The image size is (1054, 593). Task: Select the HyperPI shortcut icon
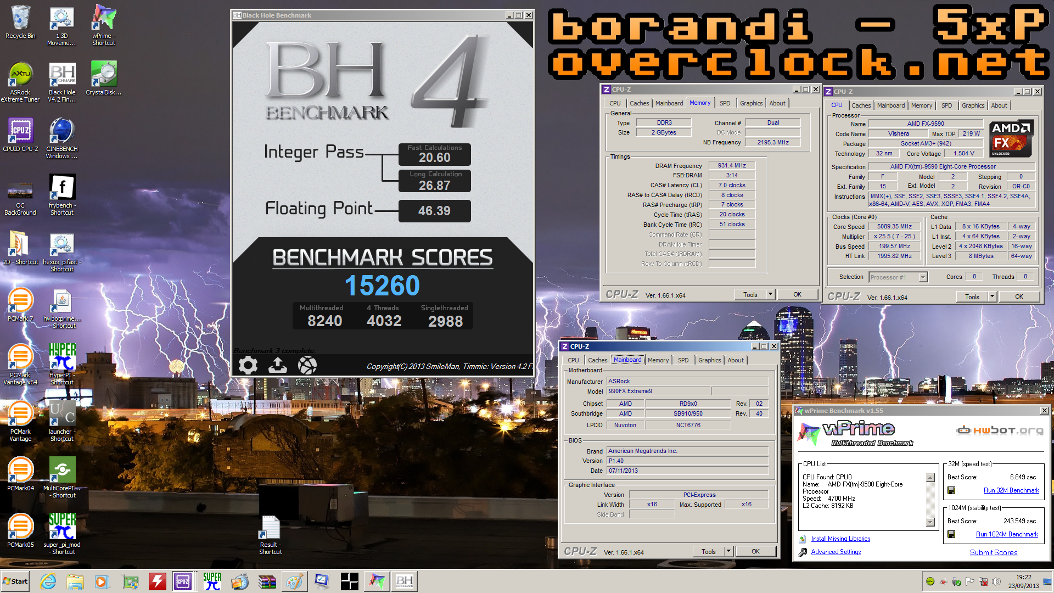coord(62,365)
